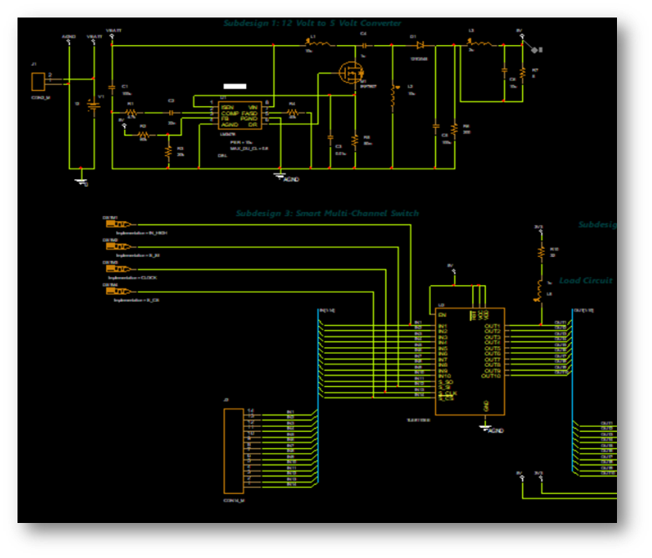The image size is (652, 558).
Task: Select the J1 connector symbol
Action: pyautogui.click(x=38, y=81)
